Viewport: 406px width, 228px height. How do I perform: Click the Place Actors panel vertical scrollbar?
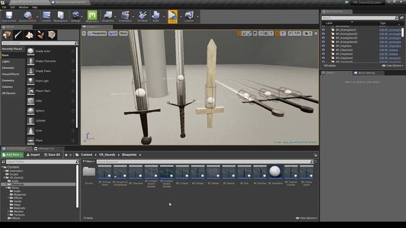pyautogui.click(x=77, y=87)
